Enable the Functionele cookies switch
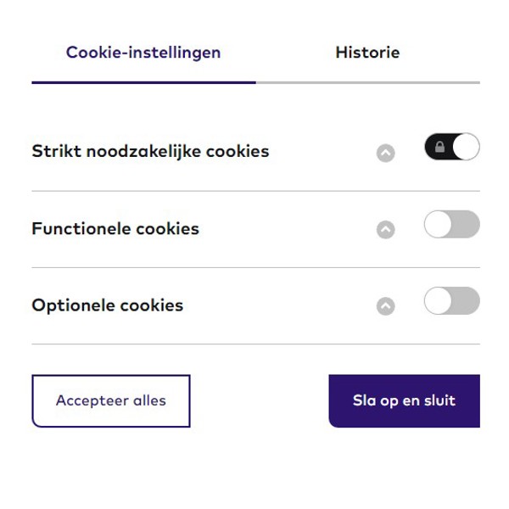The image size is (509, 509). (452, 225)
